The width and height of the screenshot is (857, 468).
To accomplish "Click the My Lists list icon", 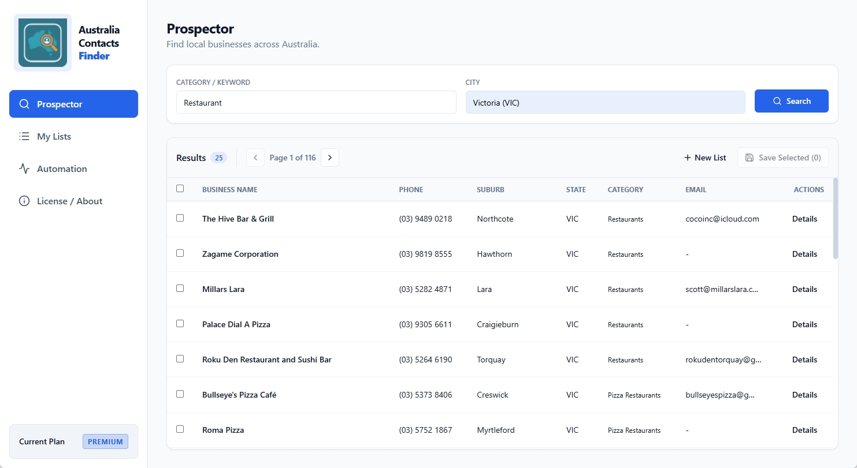I will (24, 136).
